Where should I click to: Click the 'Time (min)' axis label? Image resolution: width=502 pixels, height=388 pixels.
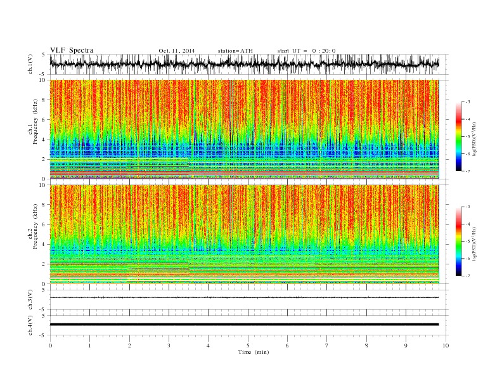254,352
